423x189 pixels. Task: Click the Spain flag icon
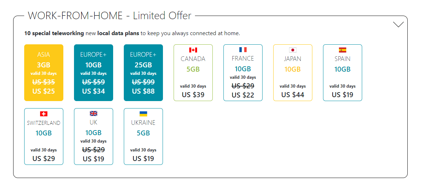[x=343, y=50]
